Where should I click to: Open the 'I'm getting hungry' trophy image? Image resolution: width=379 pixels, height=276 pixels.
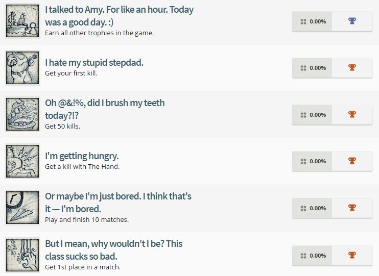pyautogui.click(x=22, y=161)
